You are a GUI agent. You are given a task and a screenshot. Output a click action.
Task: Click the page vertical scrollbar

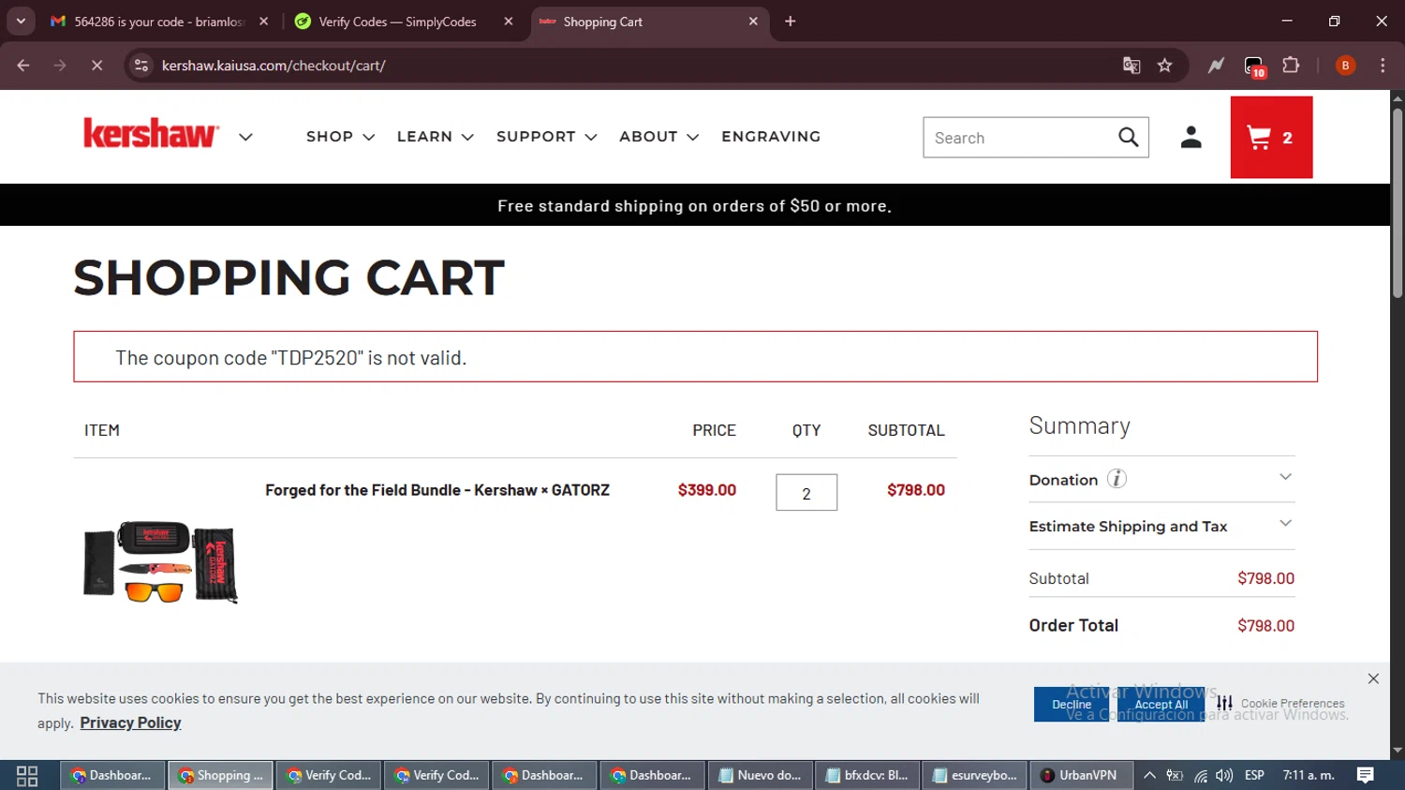pyautogui.click(x=1398, y=203)
